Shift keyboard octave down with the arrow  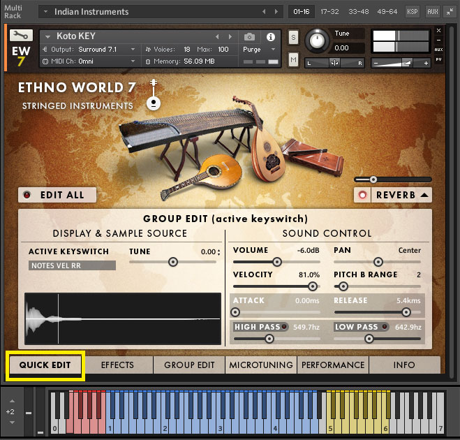point(12,423)
